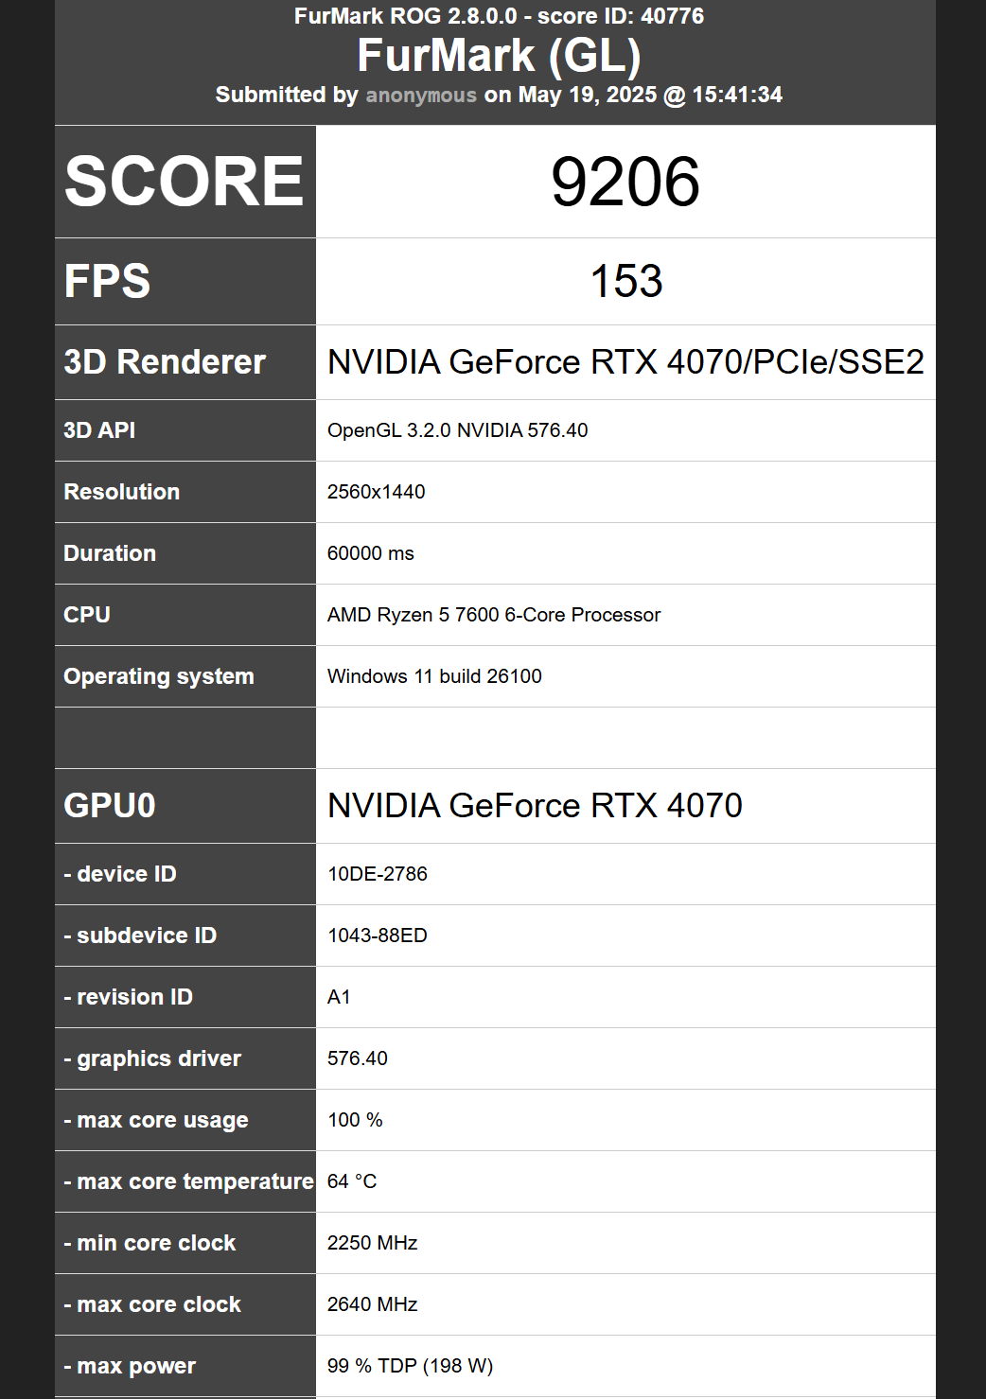This screenshot has height=1399, width=986.
Task: Click the FPS row label
Action: [x=107, y=281]
